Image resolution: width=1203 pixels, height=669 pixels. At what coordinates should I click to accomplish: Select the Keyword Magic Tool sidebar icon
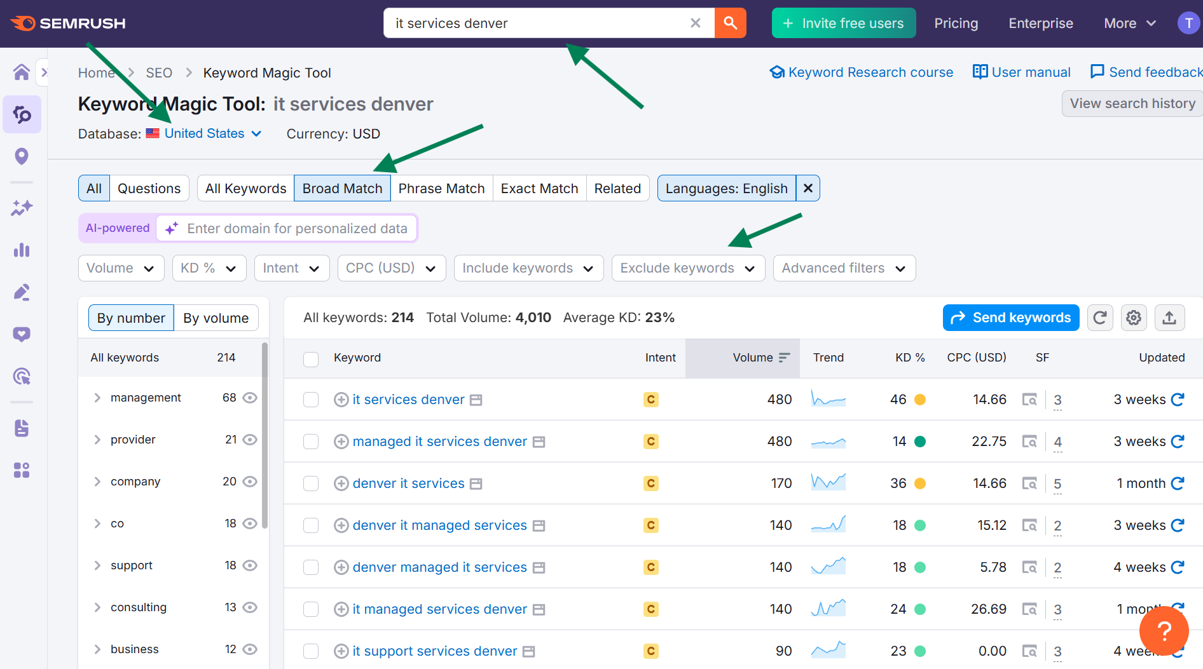[x=21, y=114]
